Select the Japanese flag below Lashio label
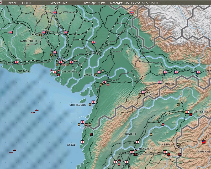The width and height of the screenshot is (211, 169). coord(165,152)
